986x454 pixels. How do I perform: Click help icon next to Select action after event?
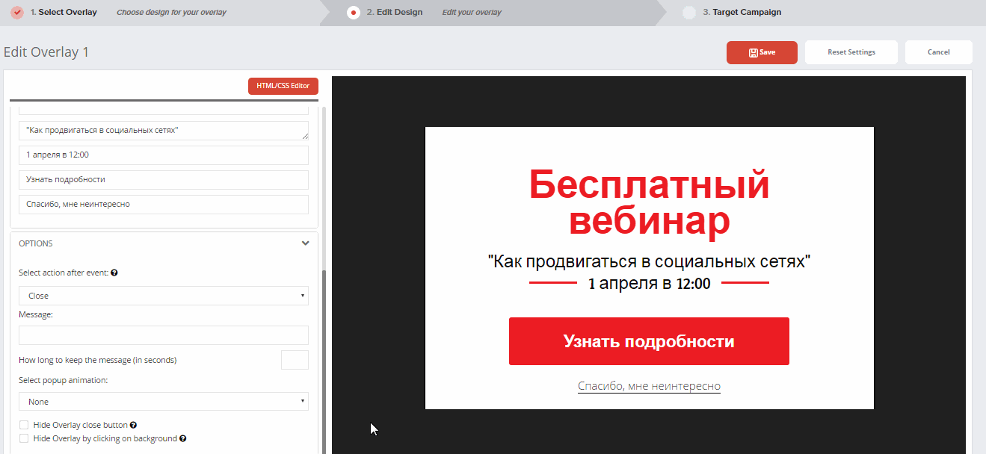pos(114,273)
